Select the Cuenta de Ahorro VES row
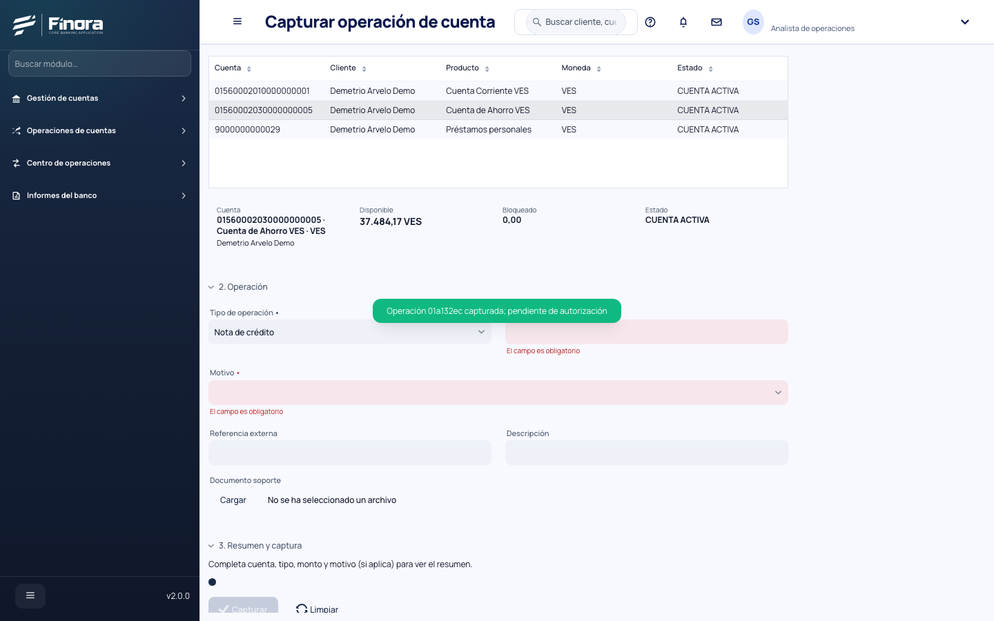994x621 pixels. tap(498, 110)
